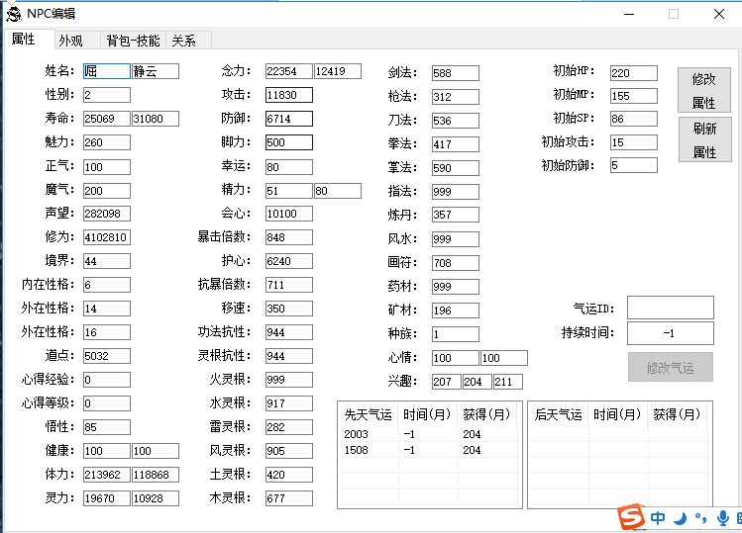Click the 刀法 field showing 536
Screen dimensions: 742x533
pyautogui.click(x=456, y=121)
